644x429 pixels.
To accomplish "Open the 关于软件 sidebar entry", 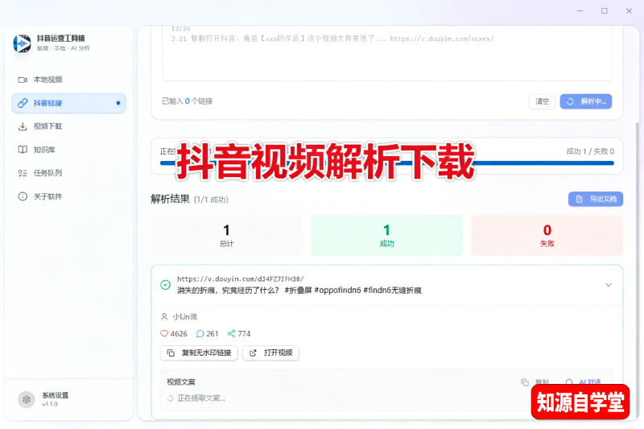I will [x=68, y=196].
